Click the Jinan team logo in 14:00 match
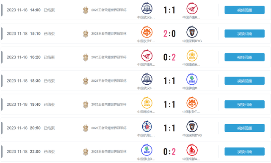This screenshot has width=271, height=163. pyautogui.click(x=192, y=8)
